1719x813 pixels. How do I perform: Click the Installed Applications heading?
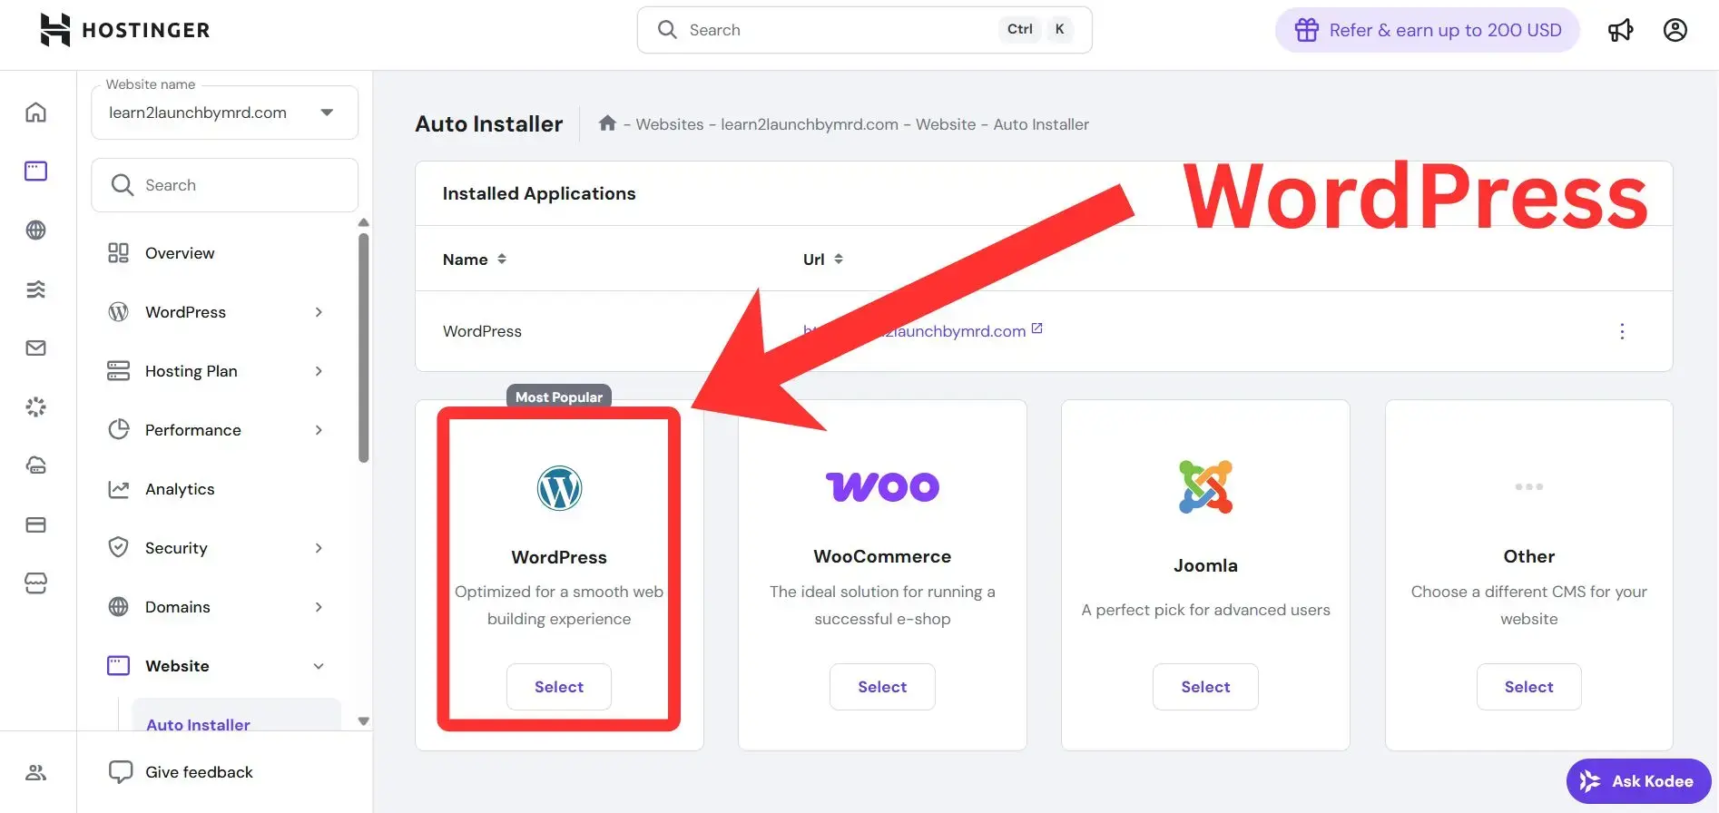[x=539, y=193]
